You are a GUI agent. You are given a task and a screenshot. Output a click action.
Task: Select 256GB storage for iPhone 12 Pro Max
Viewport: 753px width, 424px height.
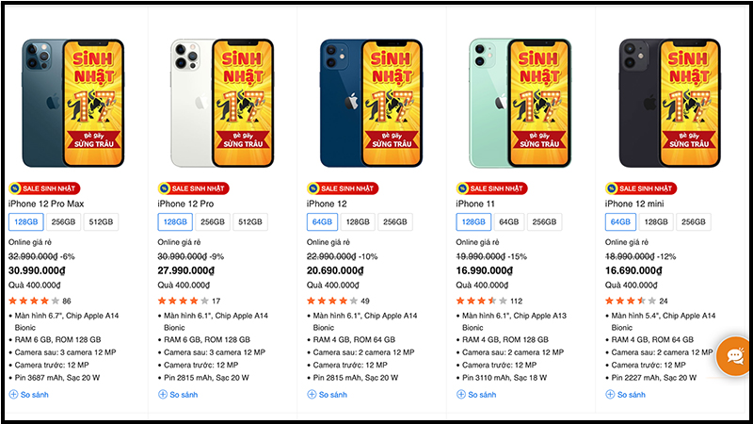[x=63, y=222]
